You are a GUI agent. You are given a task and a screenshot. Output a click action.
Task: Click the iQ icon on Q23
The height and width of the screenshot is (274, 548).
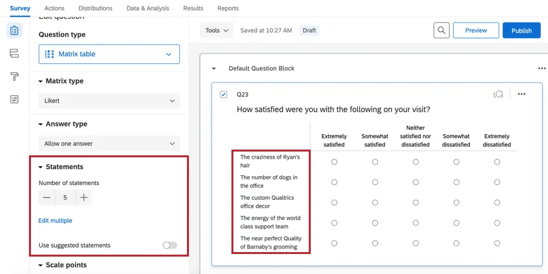point(498,94)
